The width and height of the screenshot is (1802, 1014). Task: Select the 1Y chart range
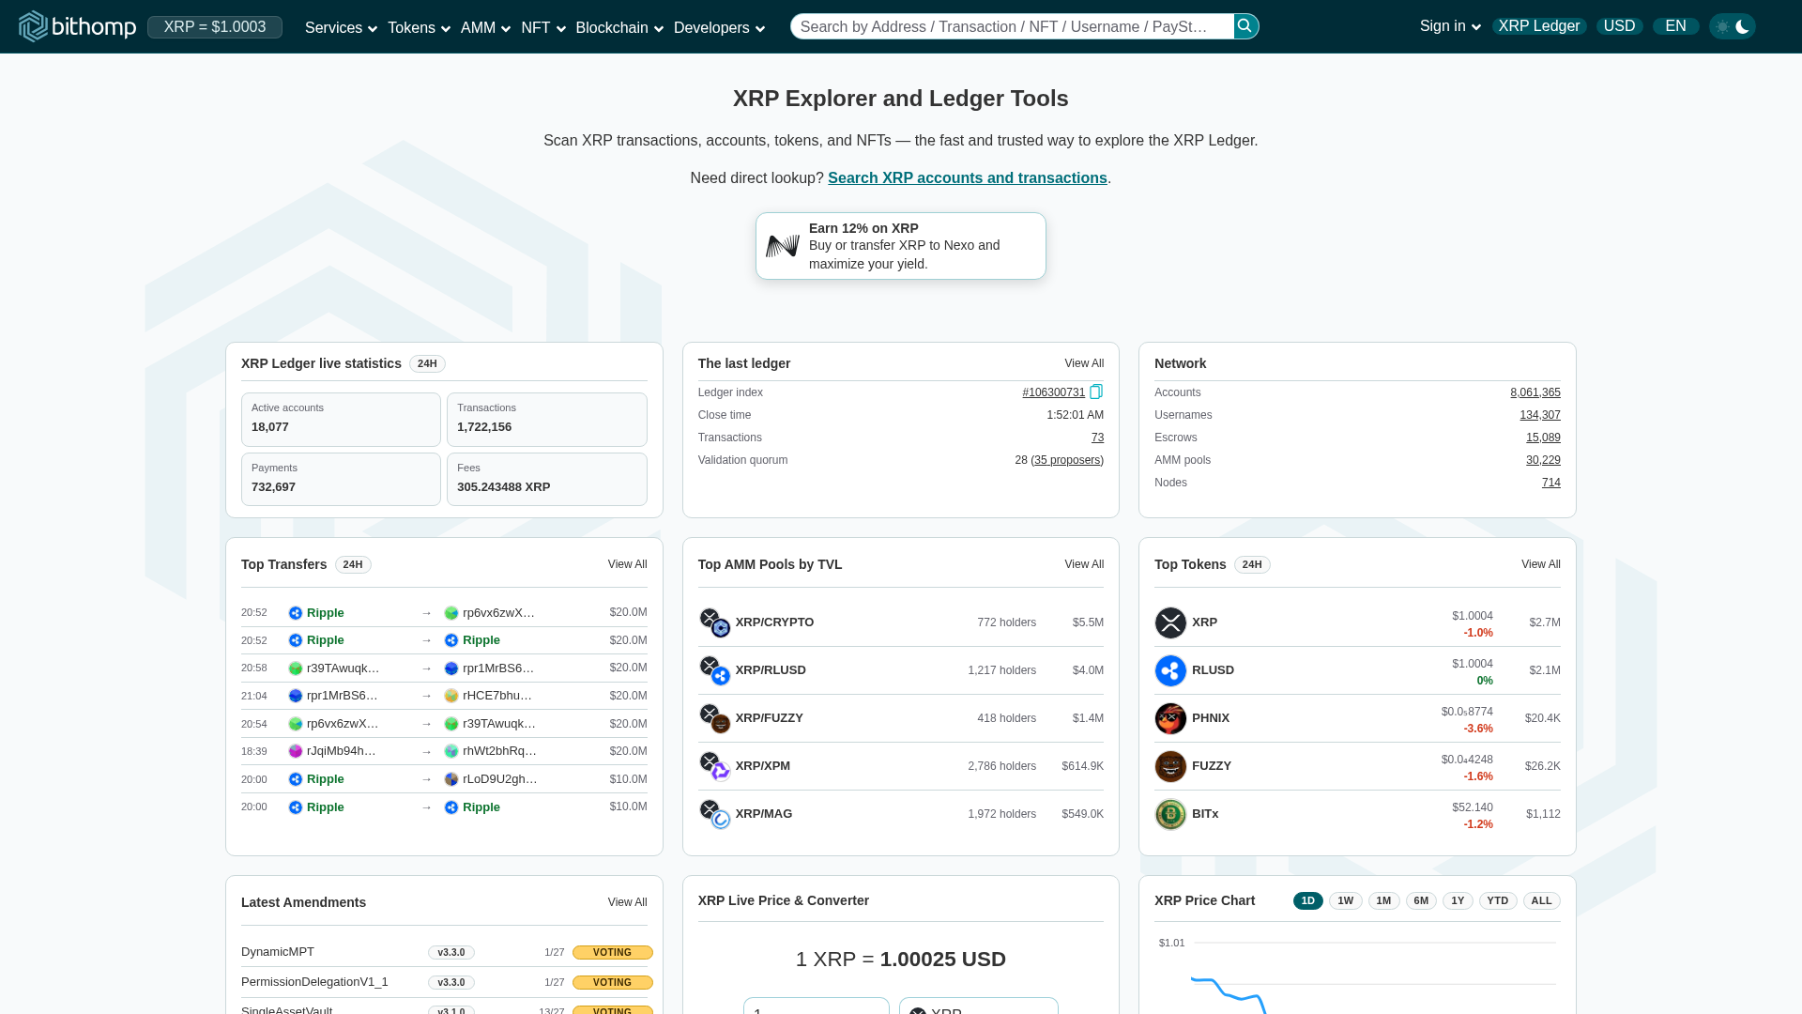(1458, 900)
